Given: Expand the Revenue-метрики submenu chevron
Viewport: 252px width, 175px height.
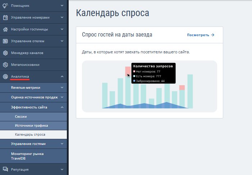Looking at the screenshot, I should pyautogui.click(x=62, y=87).
